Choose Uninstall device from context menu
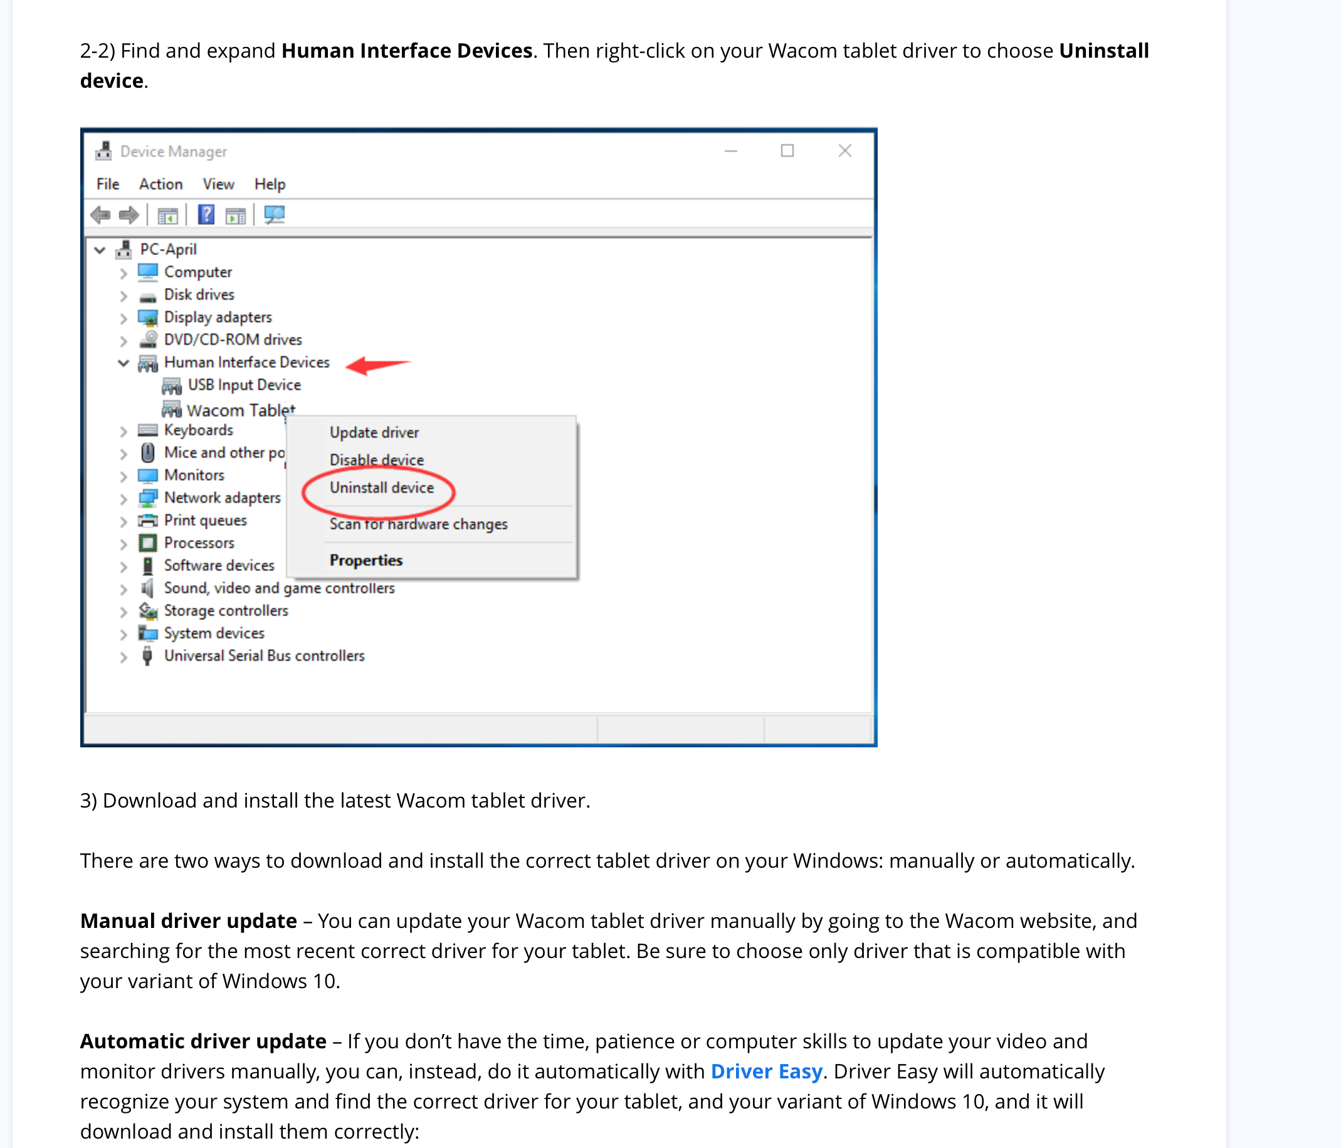 pyautogui.click(x=381, y=487)
